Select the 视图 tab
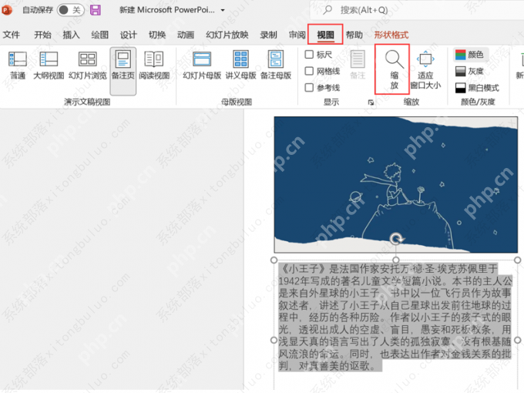The width and height of the screenshot is (524, 393). [x=325, y=35]
